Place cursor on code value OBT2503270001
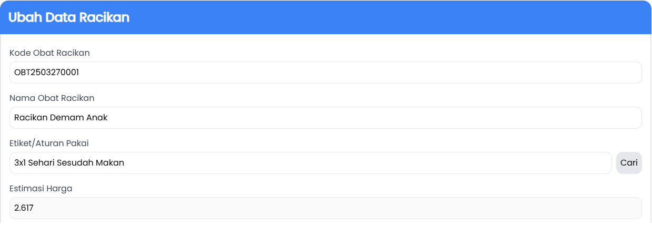 [46, 73]
